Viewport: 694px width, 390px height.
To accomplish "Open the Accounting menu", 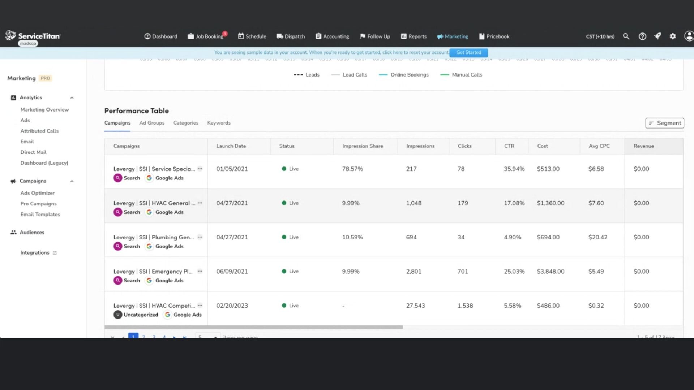I will tap(332, 36).
